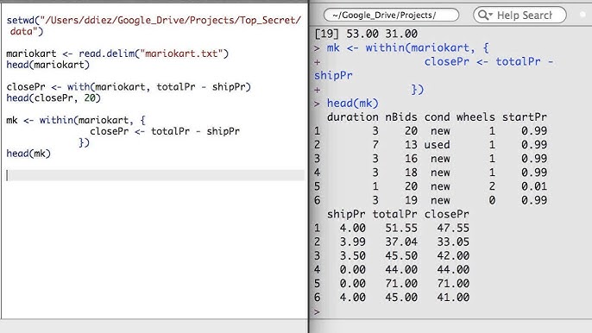This screenshot has width=592, height=333.
Task: Click the magnifier icon in Help Search
Action: (482, 16)
